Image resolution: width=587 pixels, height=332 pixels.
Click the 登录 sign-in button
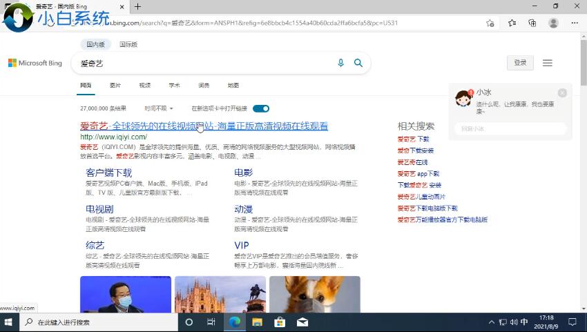tap(520, 63)
